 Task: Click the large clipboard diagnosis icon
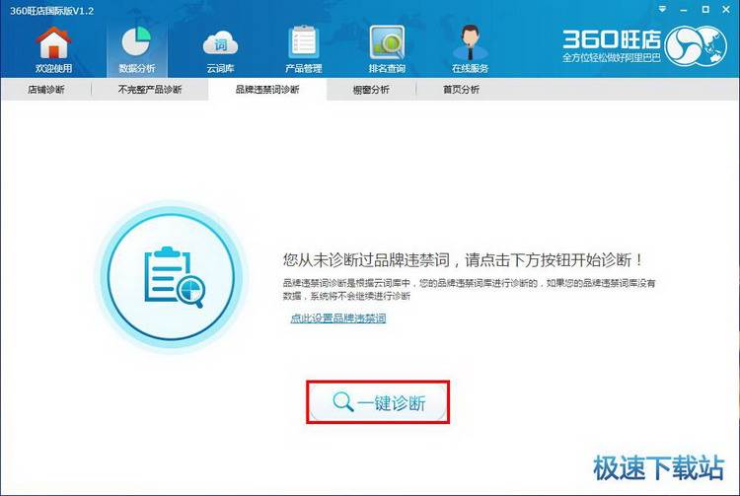pos(172,277)
